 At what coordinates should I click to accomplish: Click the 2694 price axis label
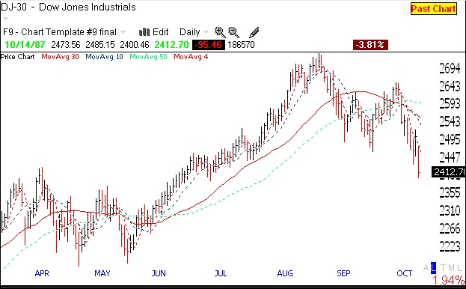450,69
